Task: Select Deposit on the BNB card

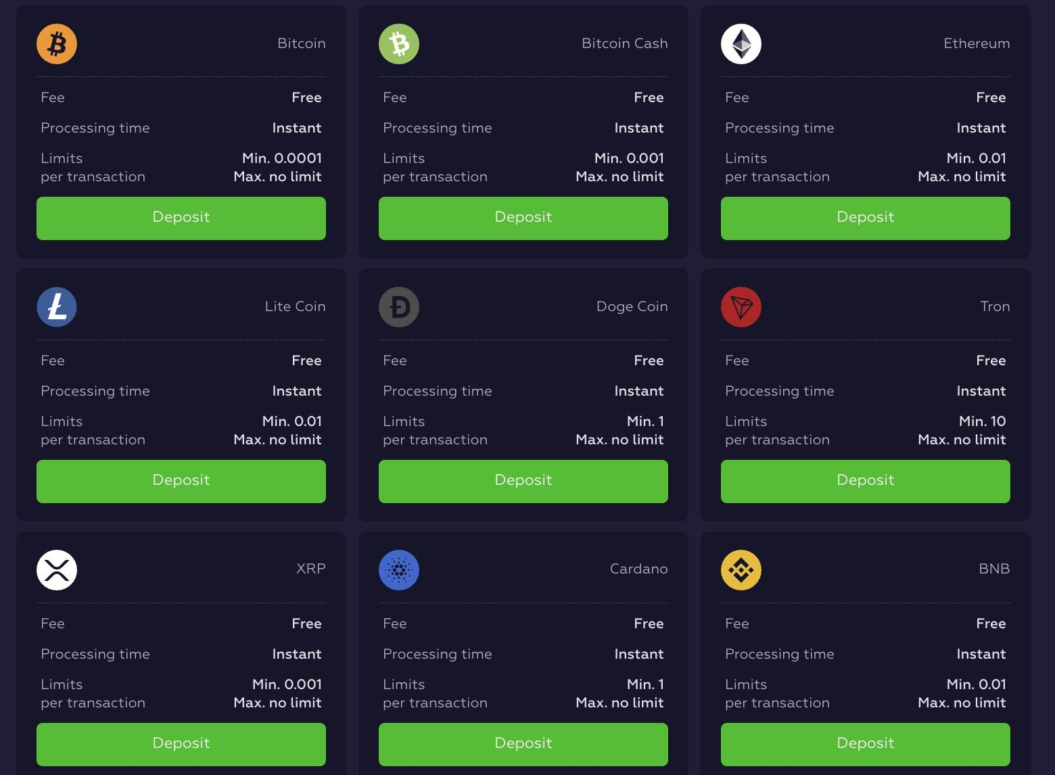Action: click(x=865, y=744)
